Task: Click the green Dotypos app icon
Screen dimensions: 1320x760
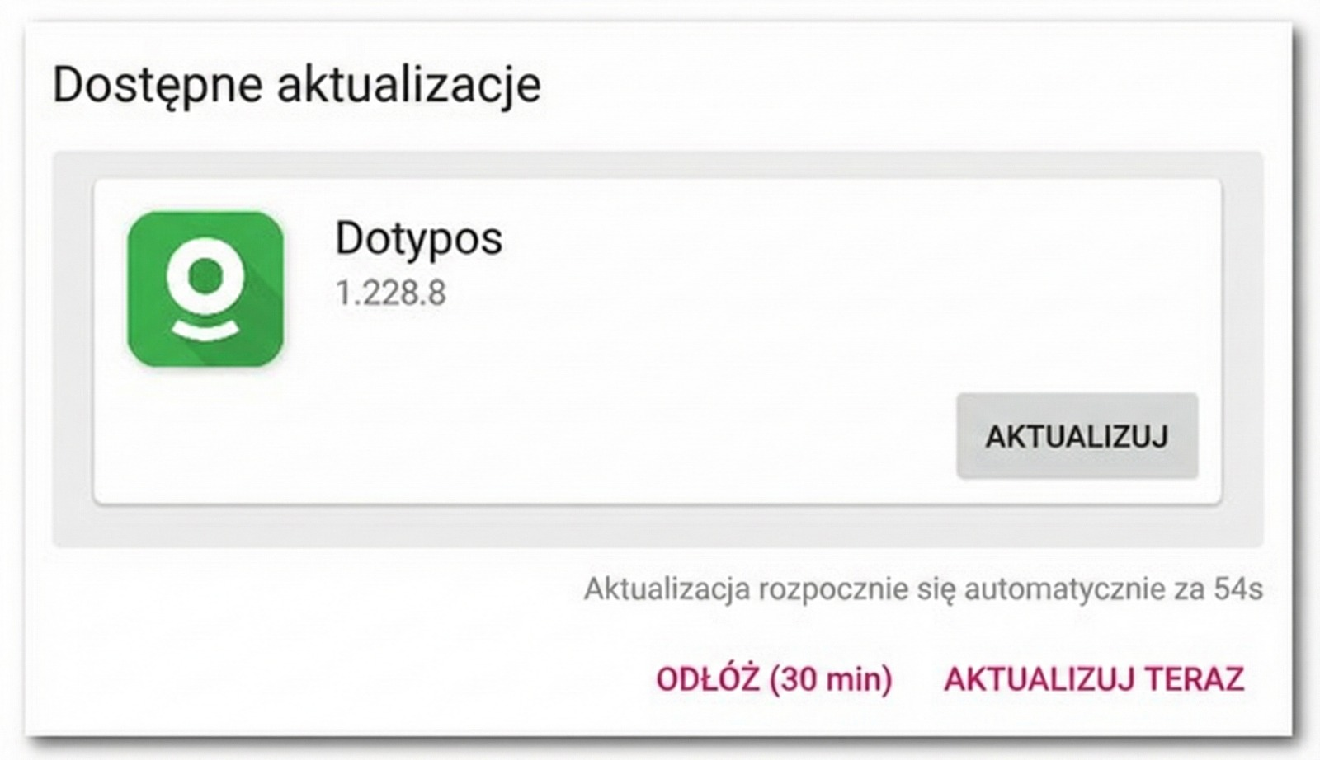Action: tap(205, 289)
